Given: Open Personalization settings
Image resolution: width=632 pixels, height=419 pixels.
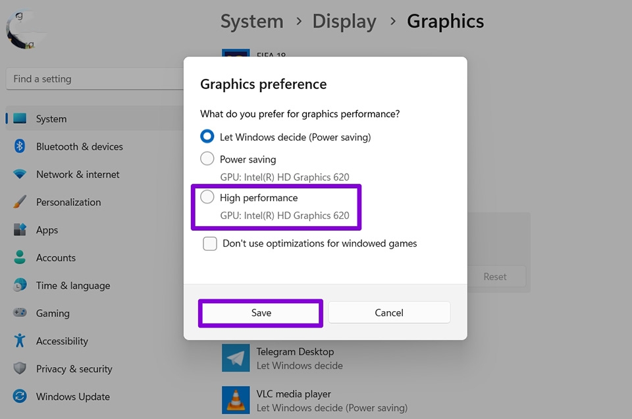Looking at the screenshot, I should (x=19, y=202).
